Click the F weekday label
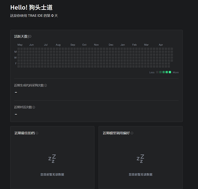This screenshot has height=189, width=198. point(16,64)
